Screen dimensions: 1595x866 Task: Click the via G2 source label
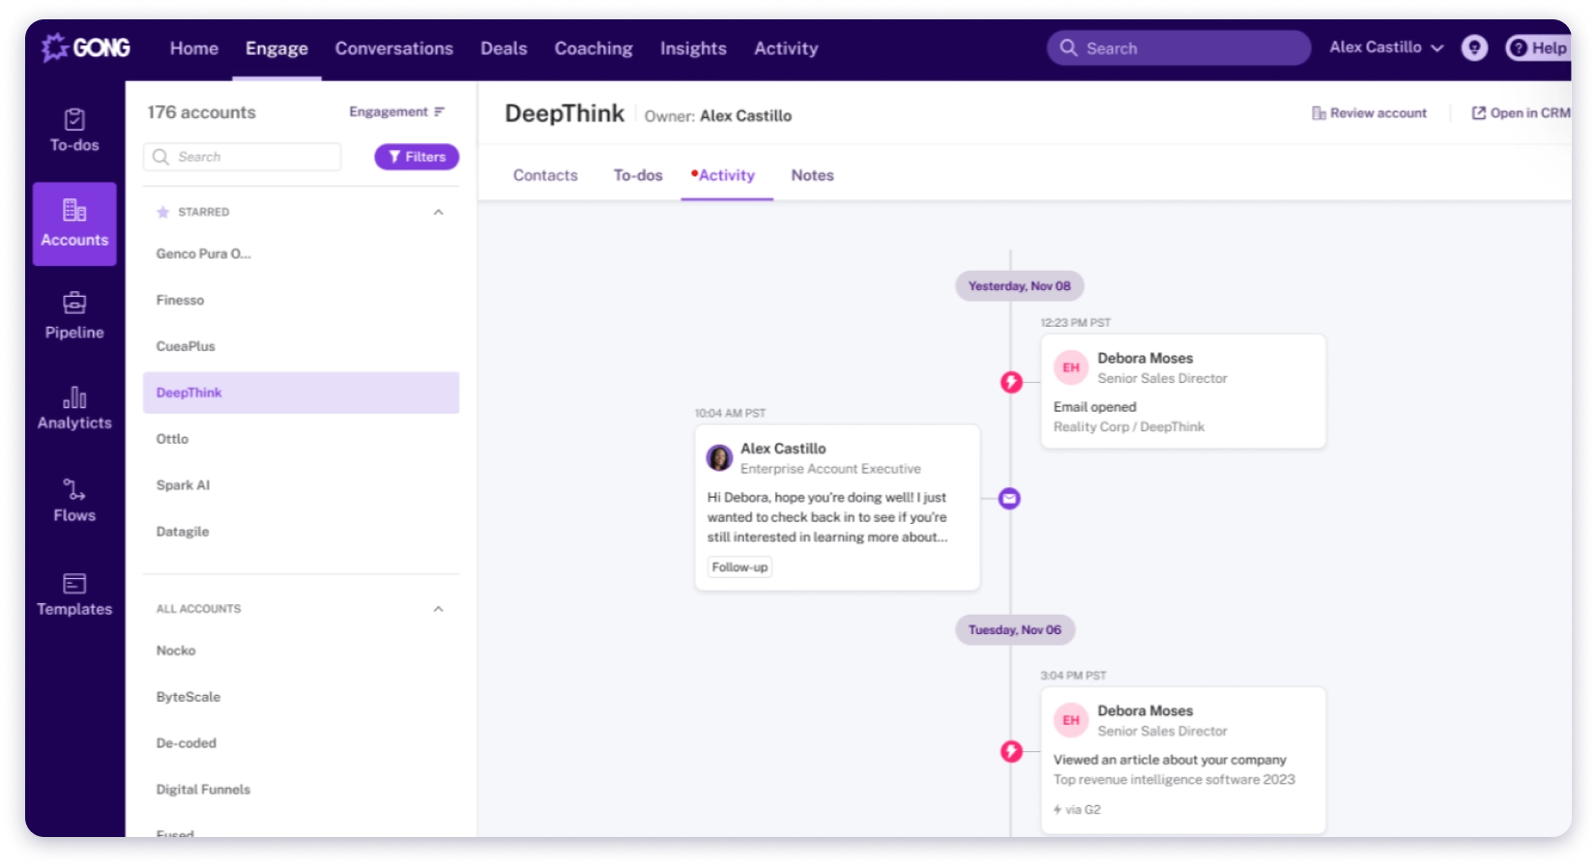1077,810
